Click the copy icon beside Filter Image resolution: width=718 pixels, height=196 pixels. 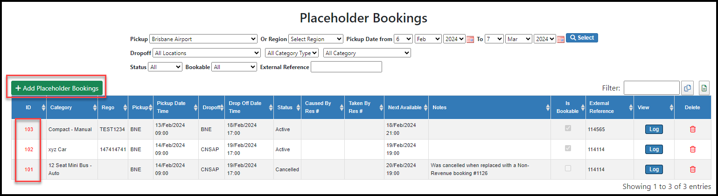687,88
